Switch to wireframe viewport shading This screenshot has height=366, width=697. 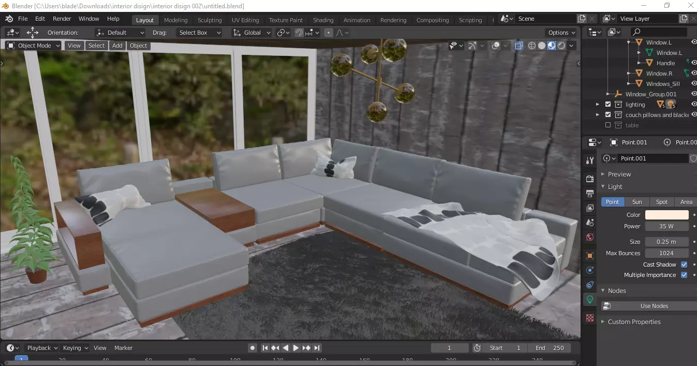click(x=532, y=46)
